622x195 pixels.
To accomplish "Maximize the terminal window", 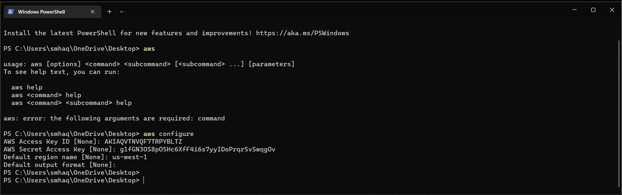I will click(x=593, y=10).
